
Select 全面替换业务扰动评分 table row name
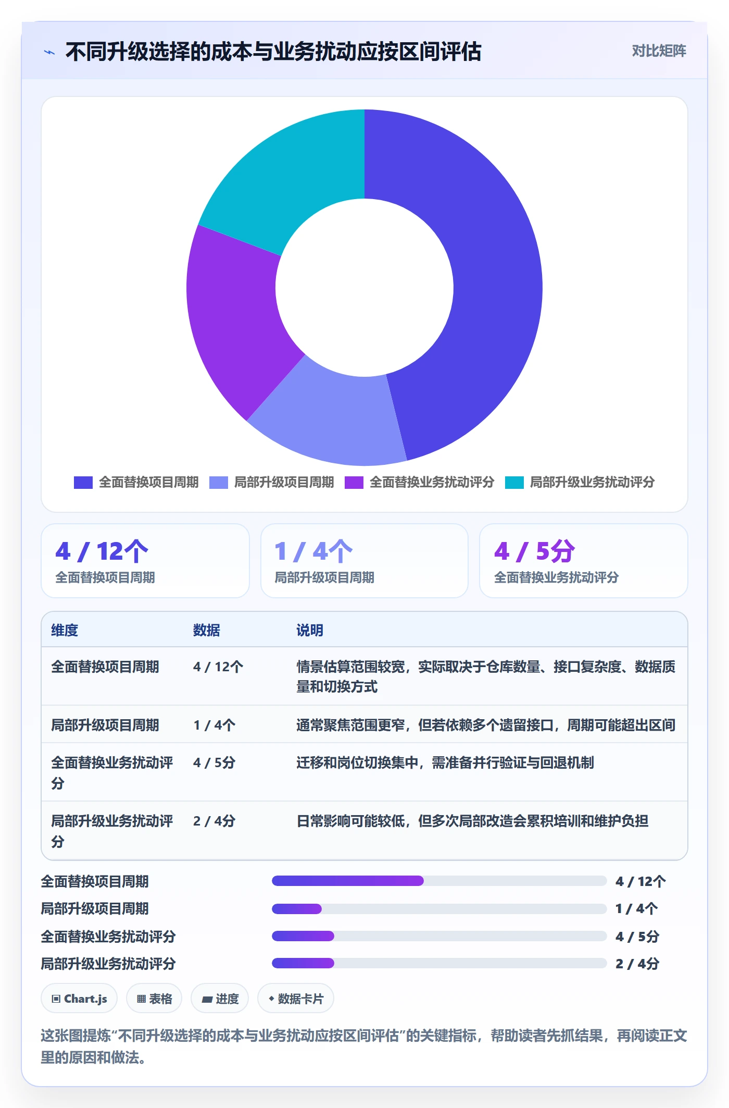click(112, 772)
